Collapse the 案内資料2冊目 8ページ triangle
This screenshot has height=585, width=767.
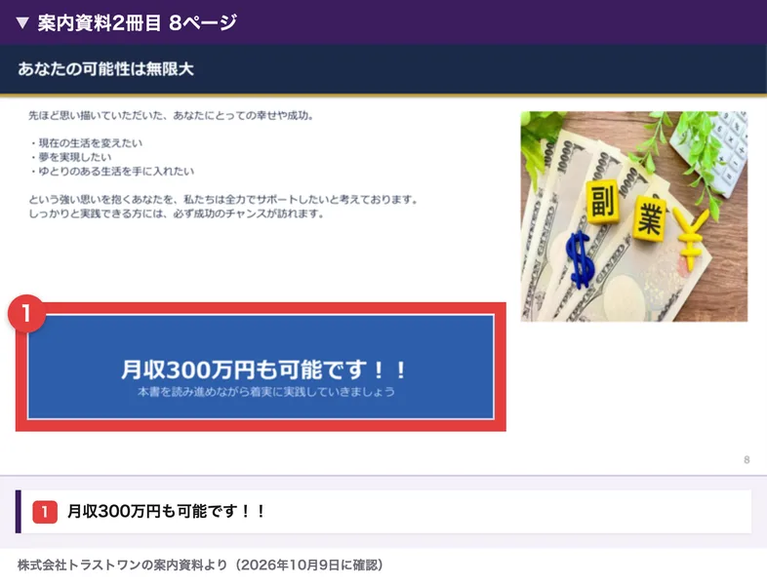(x=22, y=23)
